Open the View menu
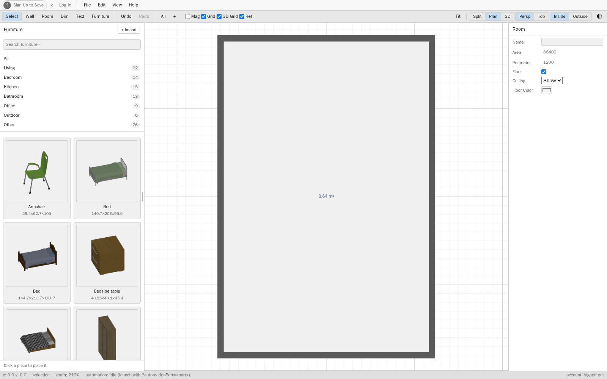This screenshot has width=607, height=379. pos(117,5)
